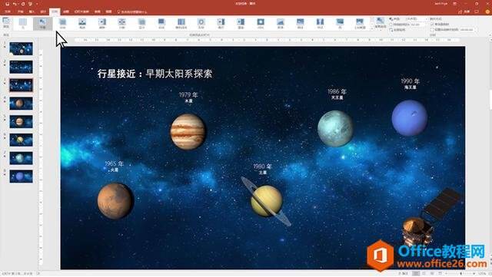The image size is (492, 277).
Task: Toggle the On Mouse Click (单击鼠标时) checkbox
Action: 432,24
